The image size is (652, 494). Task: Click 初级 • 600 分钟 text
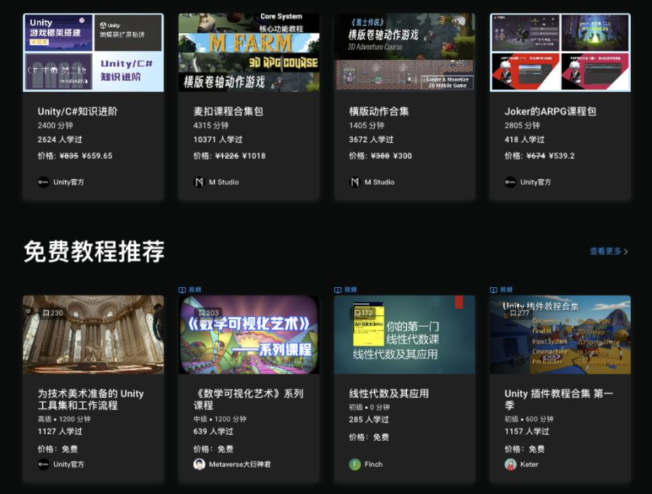[x=529, y=419]
